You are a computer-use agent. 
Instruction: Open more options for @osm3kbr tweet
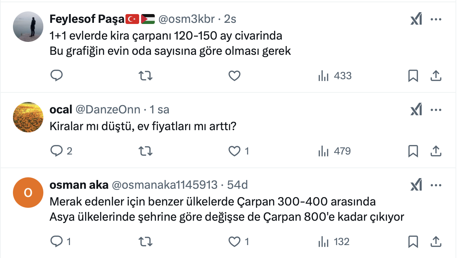(x=435, y=19)
